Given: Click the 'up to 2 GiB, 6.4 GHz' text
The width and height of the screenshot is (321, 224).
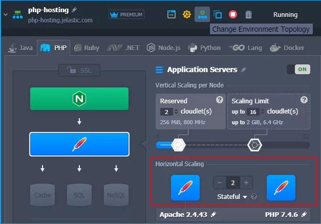Looking at the screenshot, I should click(x=258, y=122).
